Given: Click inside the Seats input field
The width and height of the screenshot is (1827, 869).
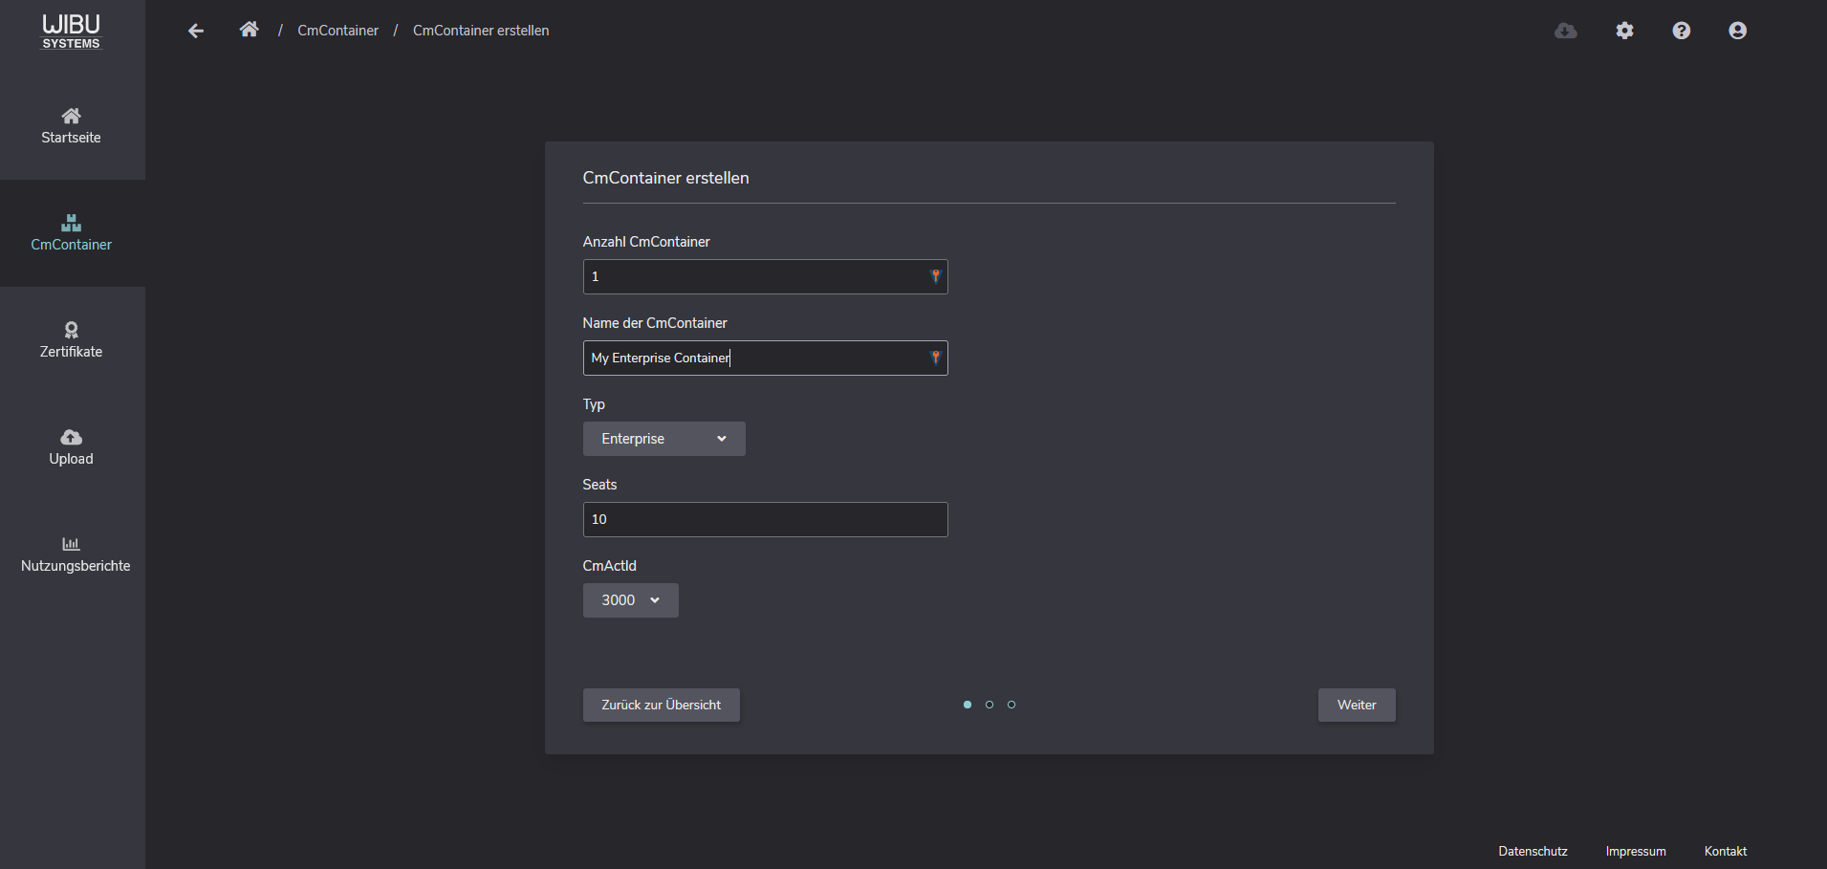Looking at the screenshot, I should coord(764,519).
